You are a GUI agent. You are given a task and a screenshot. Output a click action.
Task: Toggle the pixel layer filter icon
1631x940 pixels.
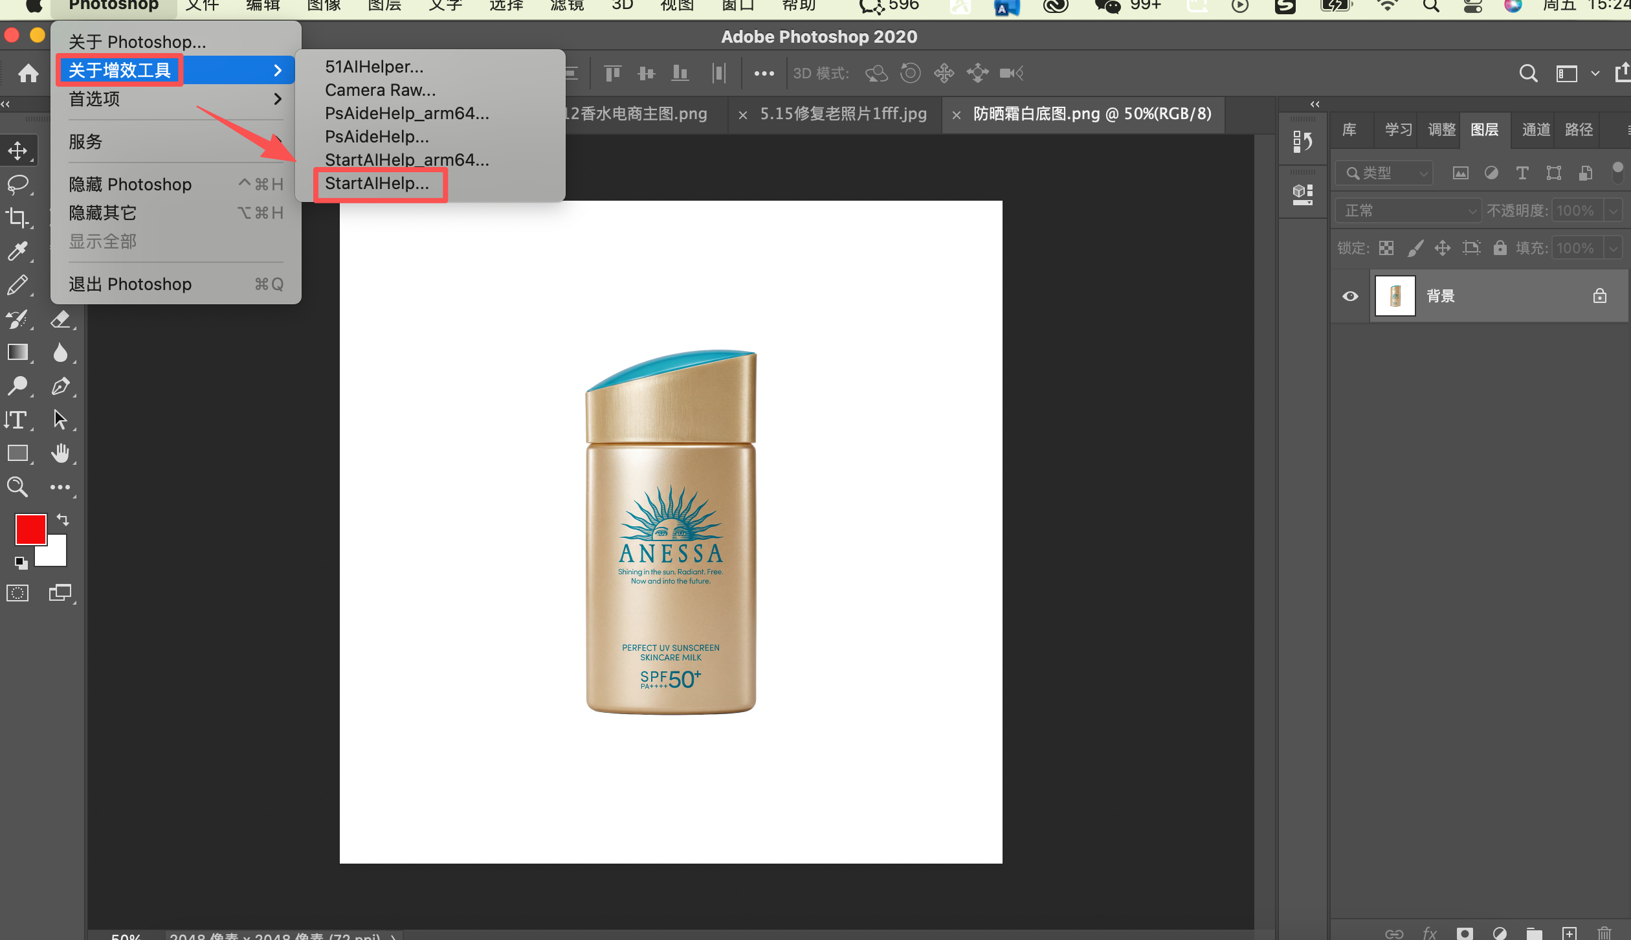[x=1460, y=173]
